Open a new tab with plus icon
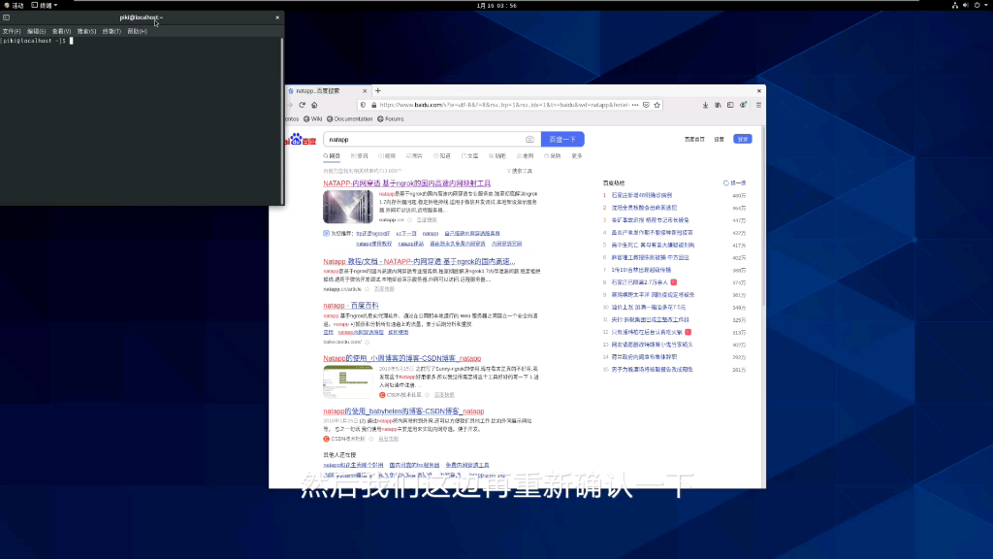Image resolution: width=993 pixels, height=559 pixels. (378, 90)
